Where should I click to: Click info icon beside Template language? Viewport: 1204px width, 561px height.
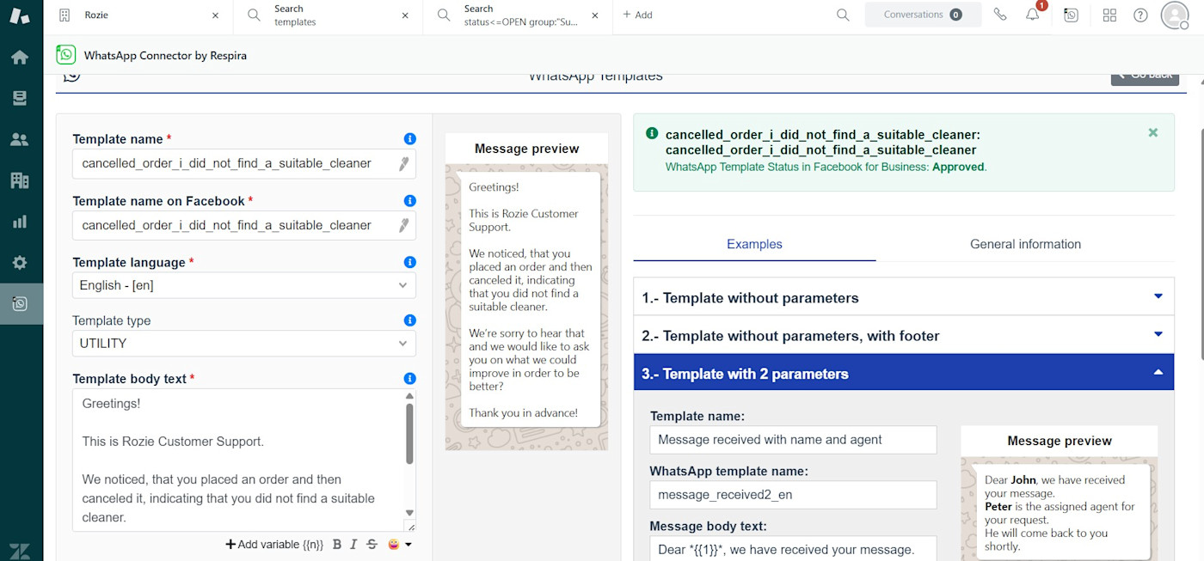pos(409,262)
